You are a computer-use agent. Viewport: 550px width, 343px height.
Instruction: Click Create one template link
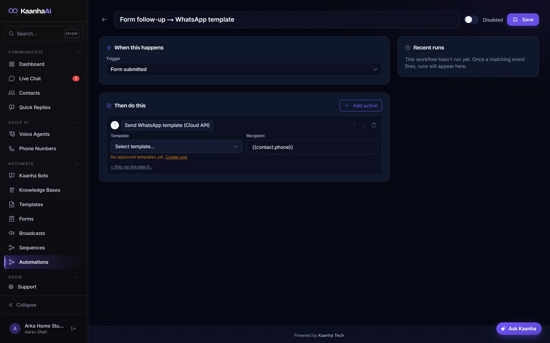[x=176, y=157]
